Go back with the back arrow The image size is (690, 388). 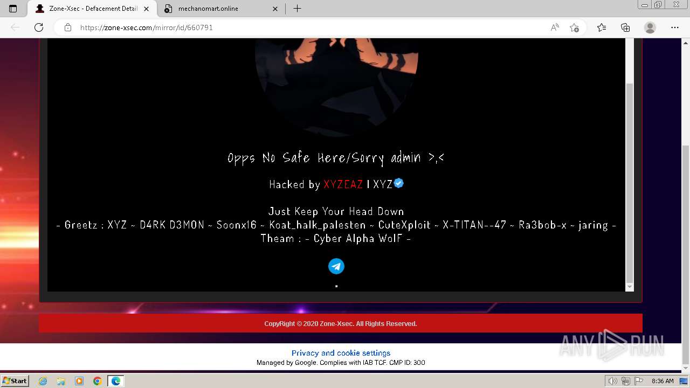pos(15,27)
